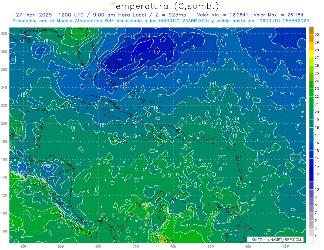This screenshot has height=250, width=324.
Task: Click the color scale number "11"
Action: 317,181
